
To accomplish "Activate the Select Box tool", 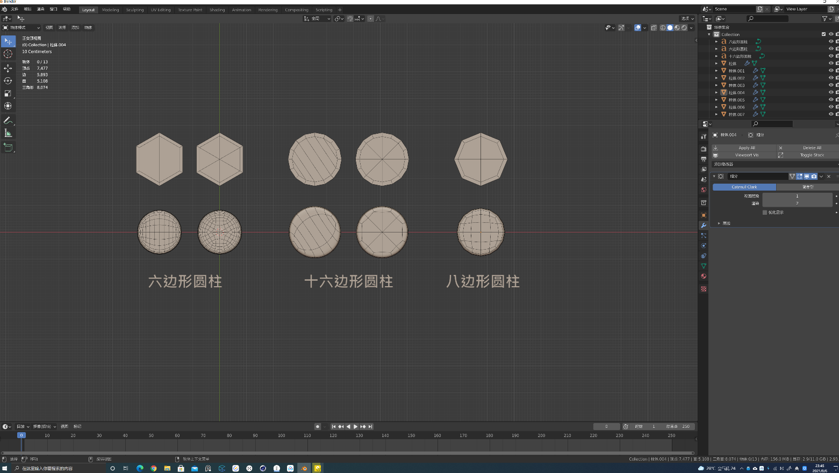I will (8, 41).
